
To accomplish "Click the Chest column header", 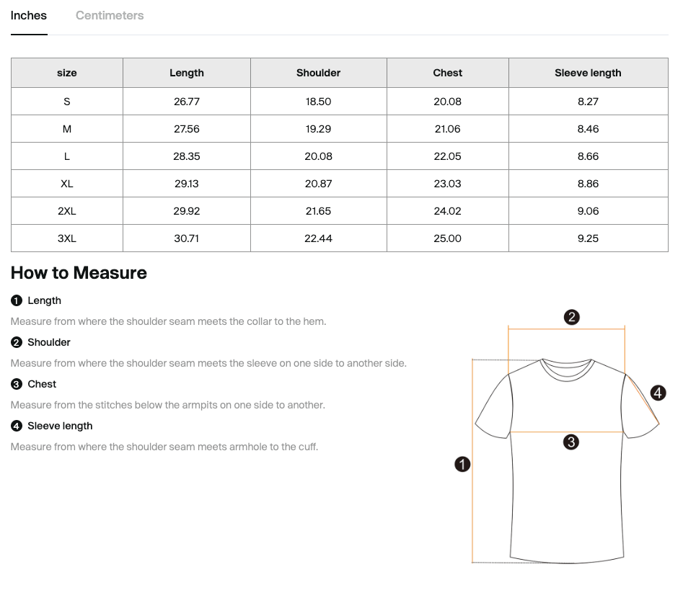I will coord(447,73).
